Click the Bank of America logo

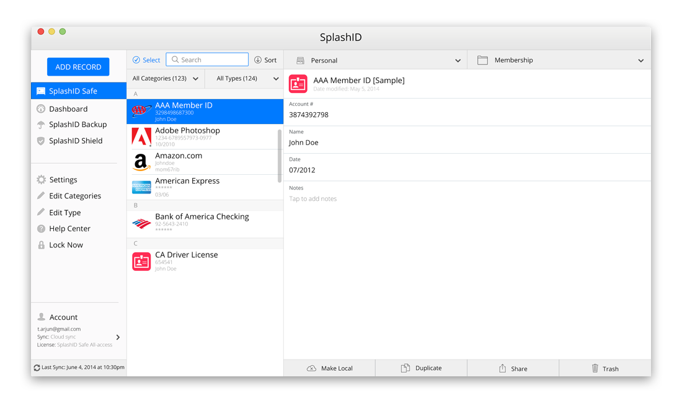141,224
